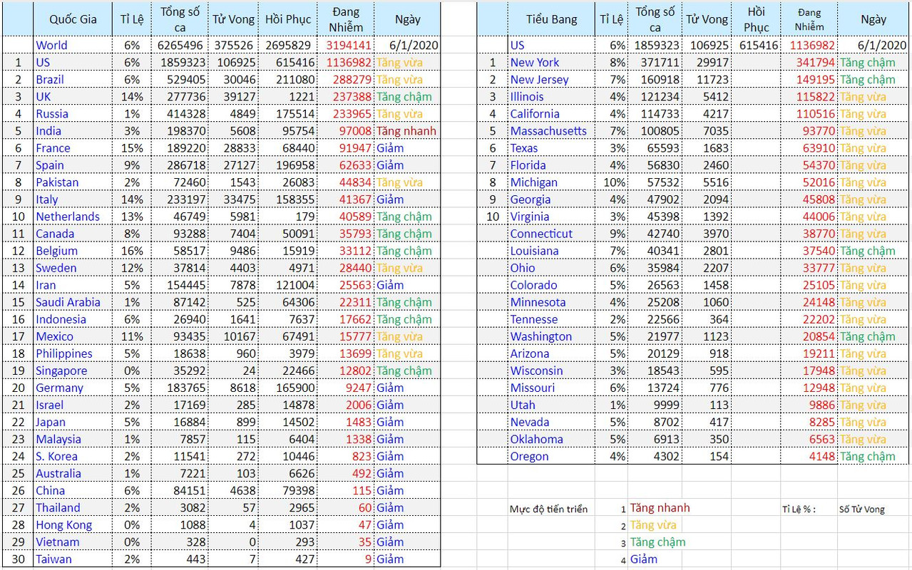Screen dimensions: 912x570
Task: Select World total cases cell 6265496
Action: (180, 45)
